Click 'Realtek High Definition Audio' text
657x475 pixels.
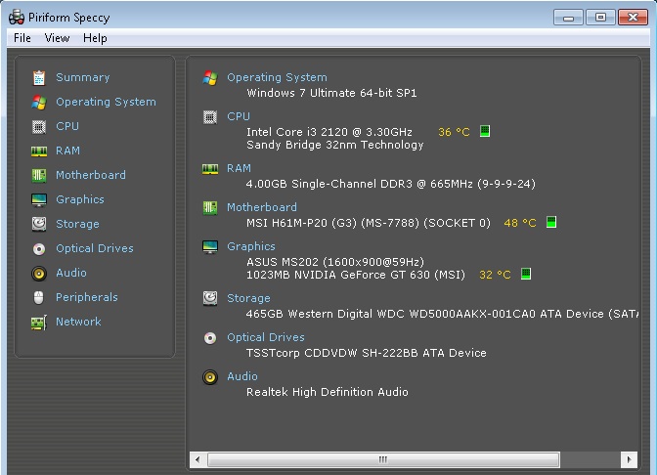(328, 392)
